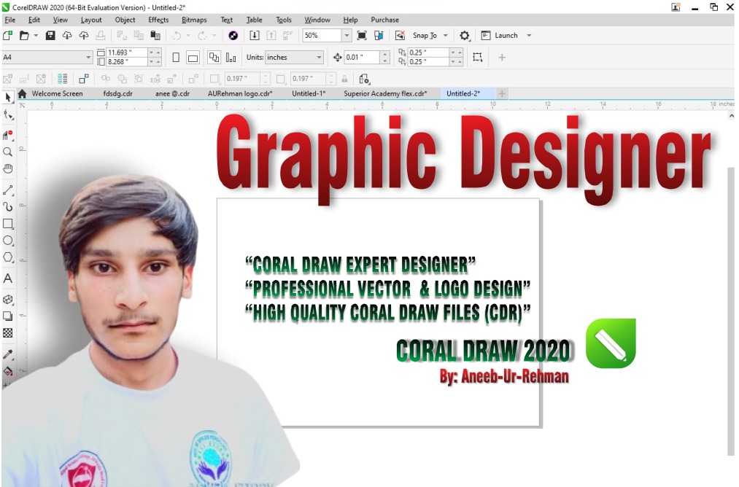
Task: Choose the Rectangle tool
Action: [x=8, y=224]
